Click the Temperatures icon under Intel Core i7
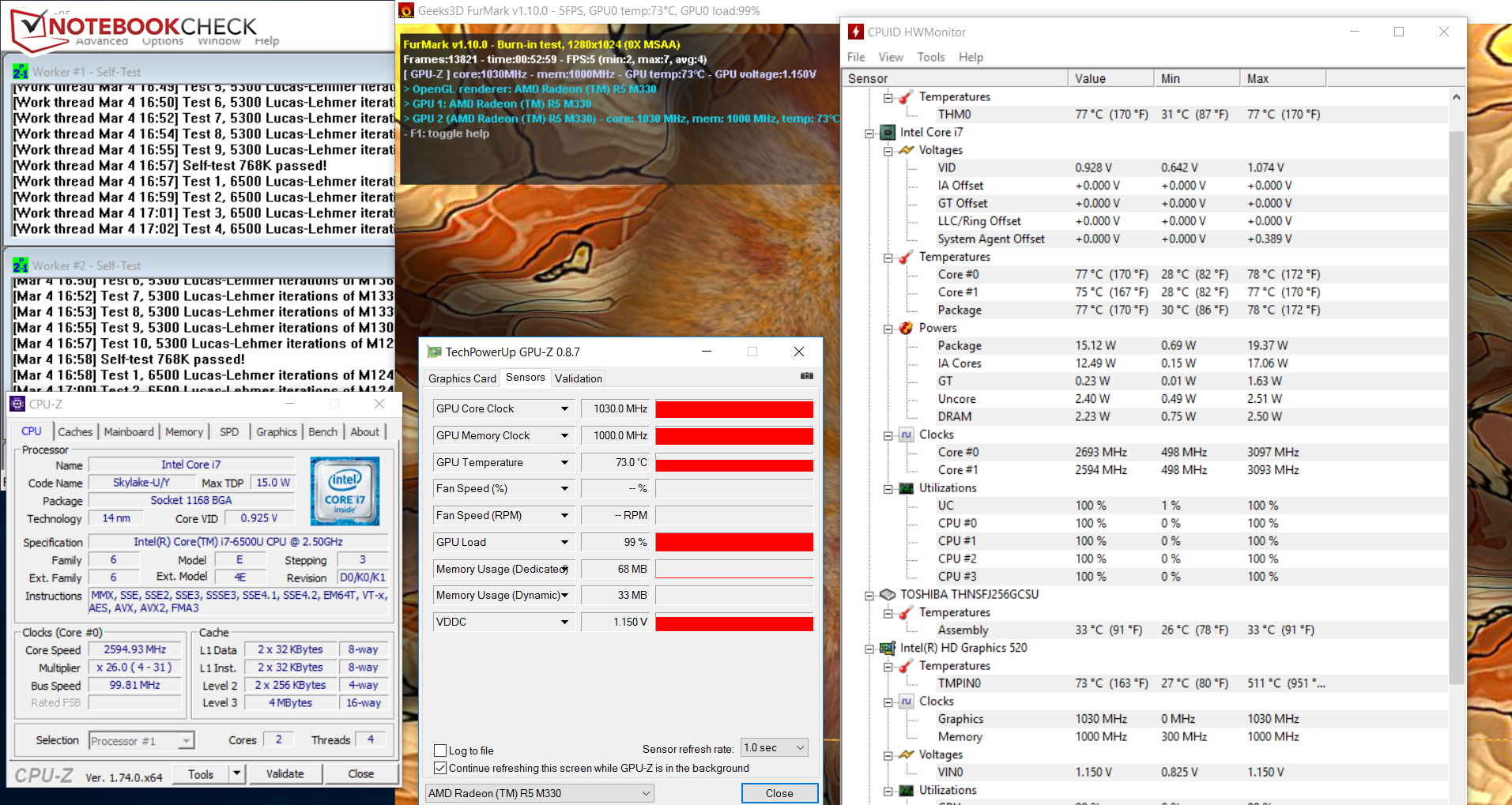This screenshot has height=805, width=1512. click(907, 257)
